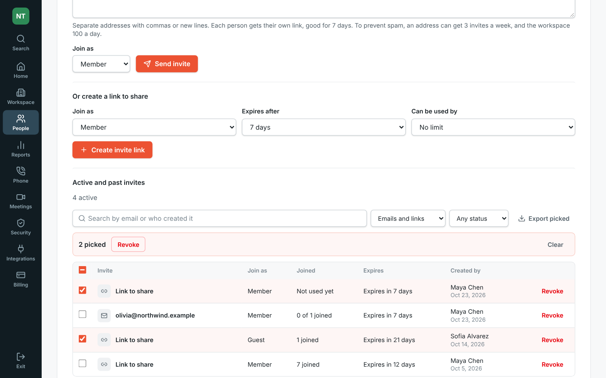Revoke the olivia@northwind.example invite
Screen dimensions: 606x378
tap(552, 316)
